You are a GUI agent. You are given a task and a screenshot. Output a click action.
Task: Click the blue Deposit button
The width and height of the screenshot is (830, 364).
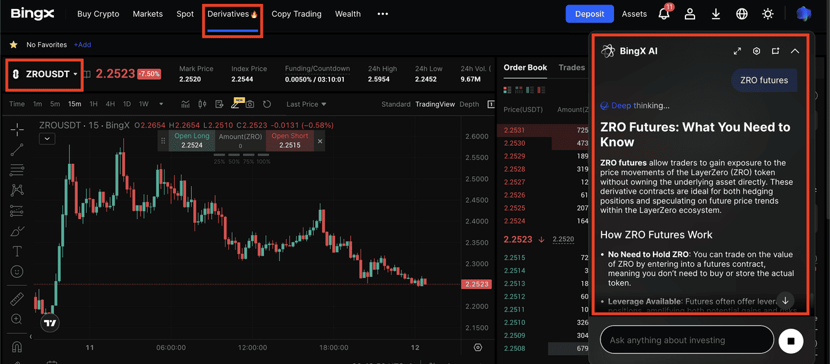[x=589, y=14]
